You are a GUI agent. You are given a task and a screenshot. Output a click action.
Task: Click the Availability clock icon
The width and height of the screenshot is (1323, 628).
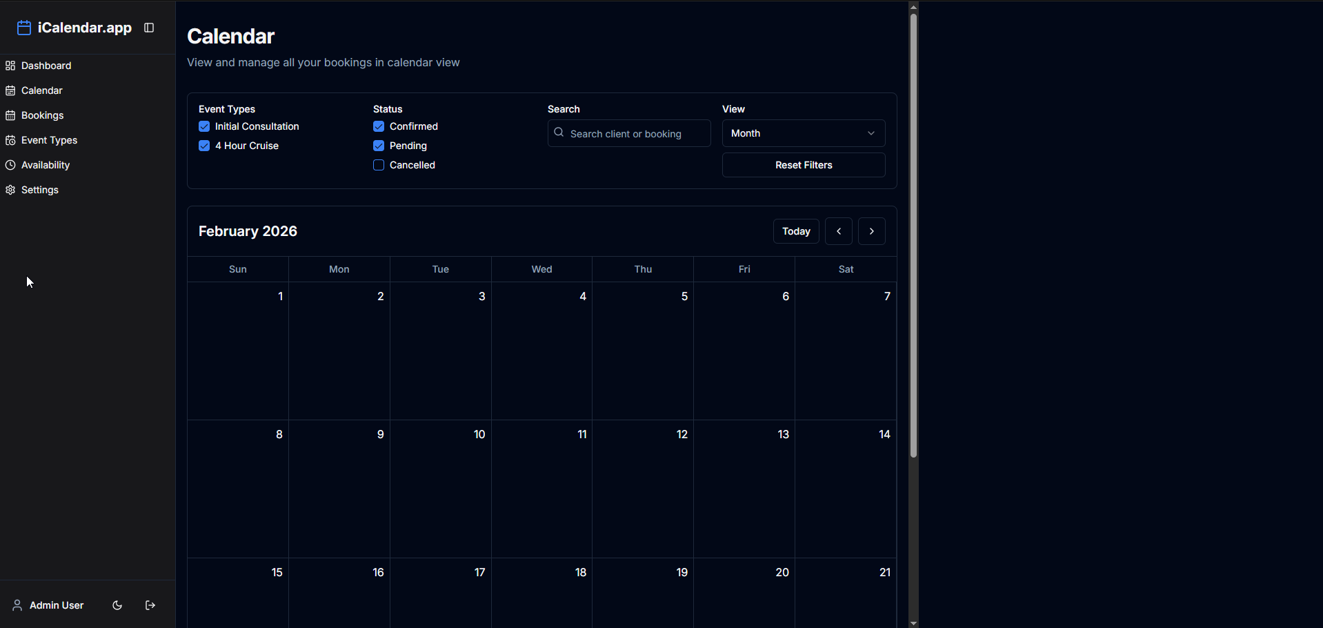click(x=10, y=165)
